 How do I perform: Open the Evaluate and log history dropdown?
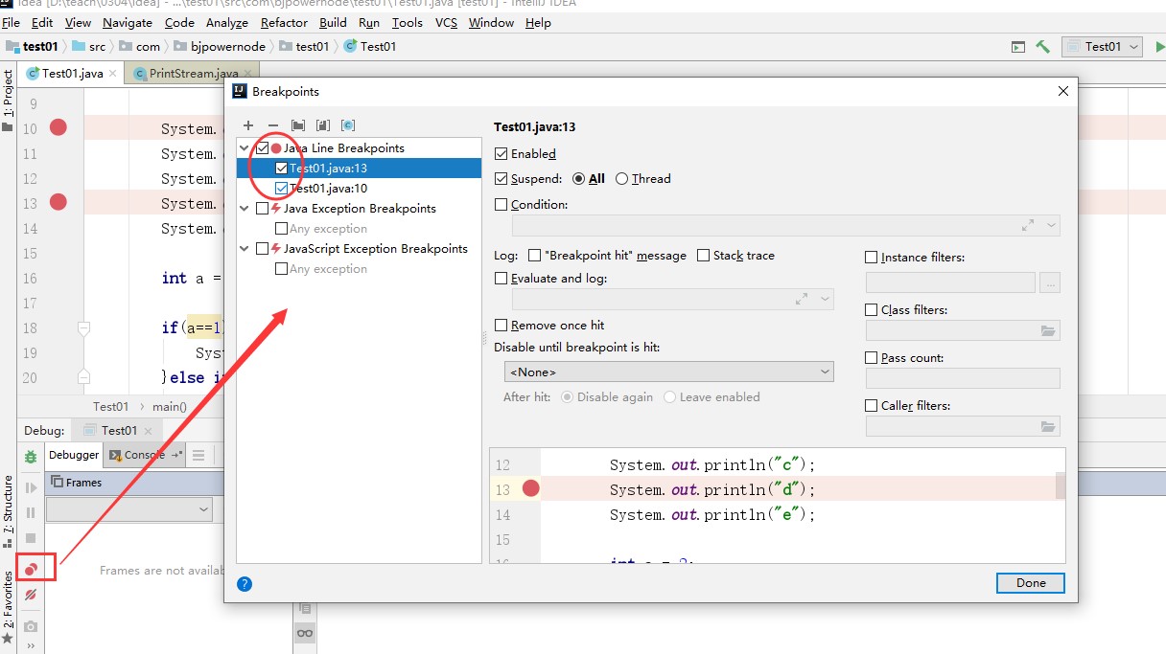[826, 300]
